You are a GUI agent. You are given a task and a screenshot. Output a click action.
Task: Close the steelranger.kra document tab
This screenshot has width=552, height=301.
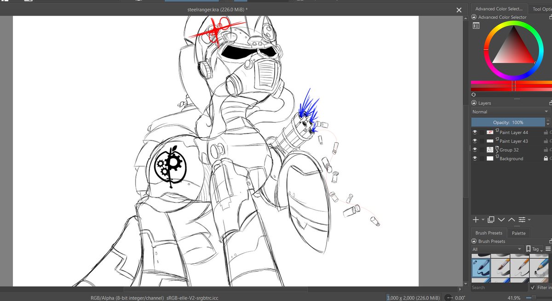459,10
